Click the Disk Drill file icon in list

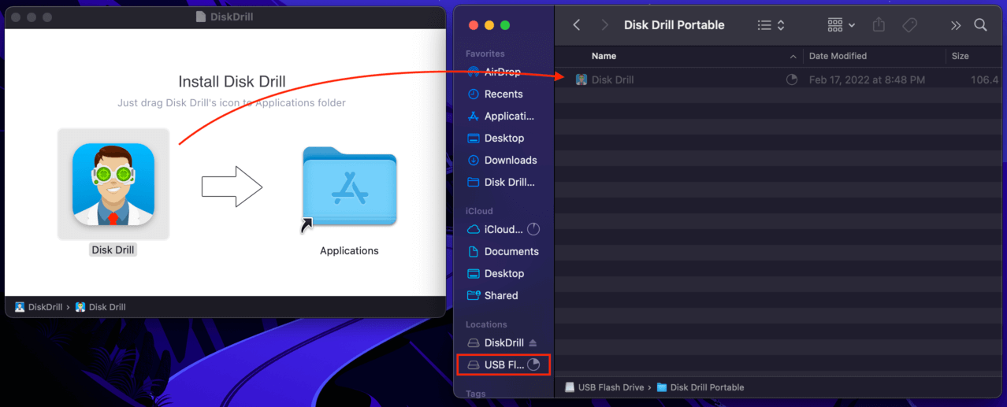pyautogui.click(x=582, y=80)
